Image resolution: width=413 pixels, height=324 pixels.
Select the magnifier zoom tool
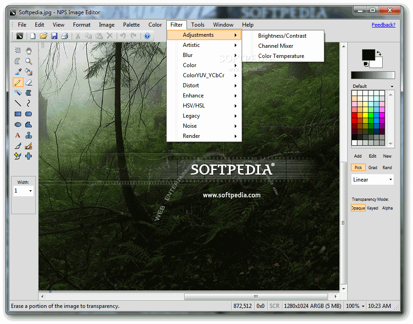tap(28, 61)
